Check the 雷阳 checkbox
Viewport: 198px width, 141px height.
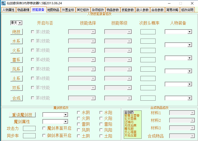click(x=101, y=124)
